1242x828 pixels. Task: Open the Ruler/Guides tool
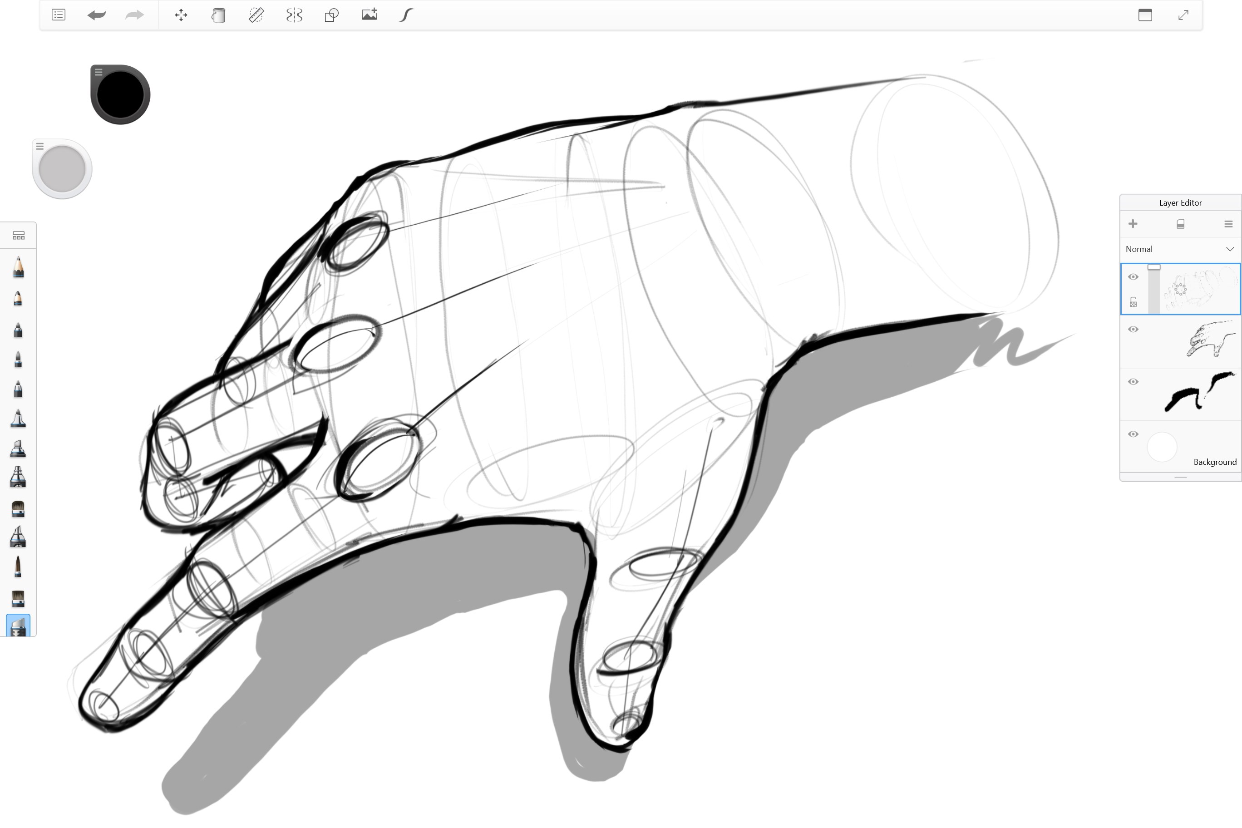256,15
